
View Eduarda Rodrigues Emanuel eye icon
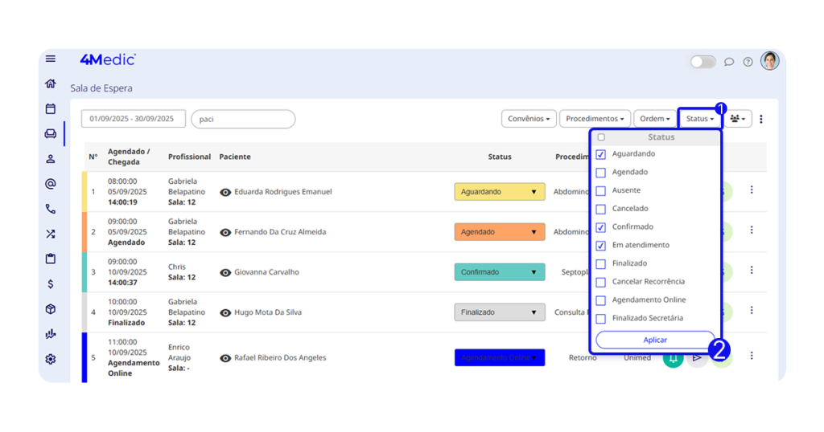[x=225, y=192]
